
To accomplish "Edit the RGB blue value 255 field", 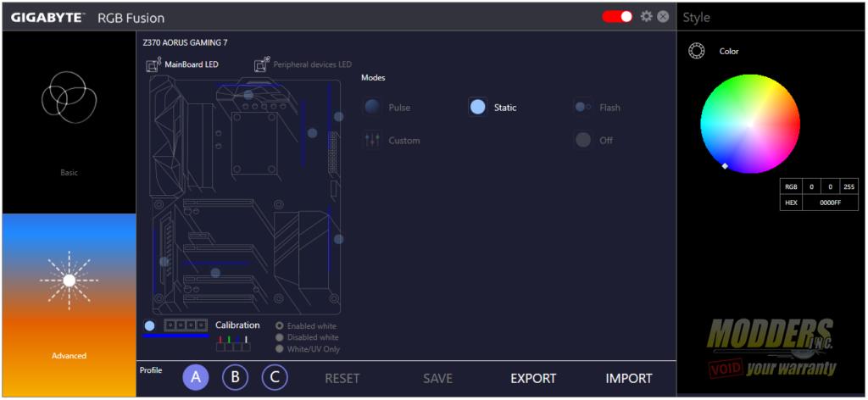I will click(x=849, y=187).
